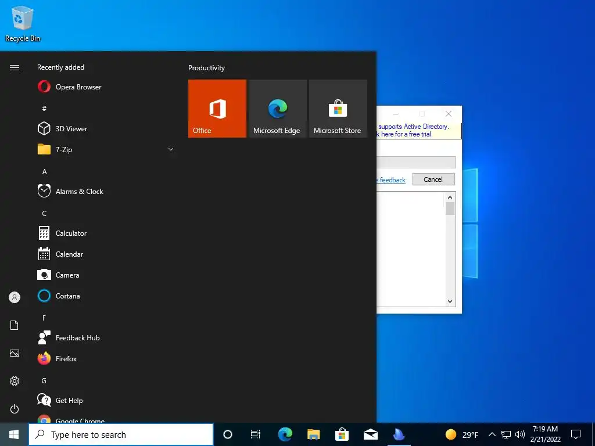Open Settings gear in Start sidebar
595x446 pixels.
15,381
